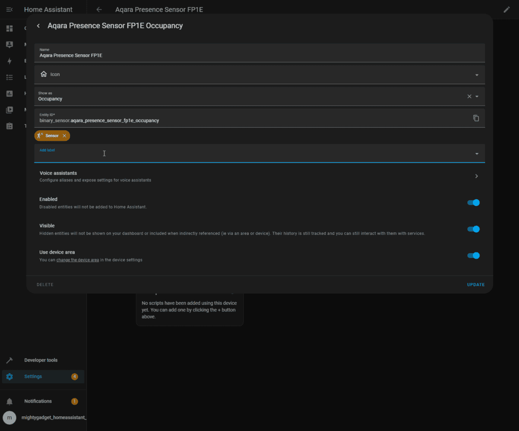The height and width of the screenshot is (431, 519).
Task: Toggle the Visible switch
Action: (x=473, y=229)
